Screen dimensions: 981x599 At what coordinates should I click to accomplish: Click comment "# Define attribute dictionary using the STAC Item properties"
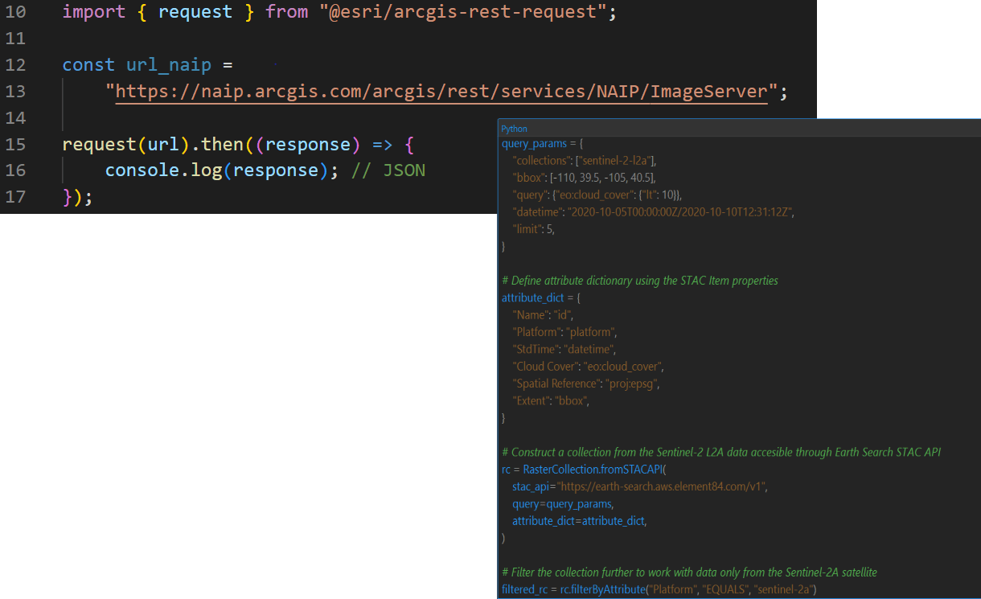(640, 281)
